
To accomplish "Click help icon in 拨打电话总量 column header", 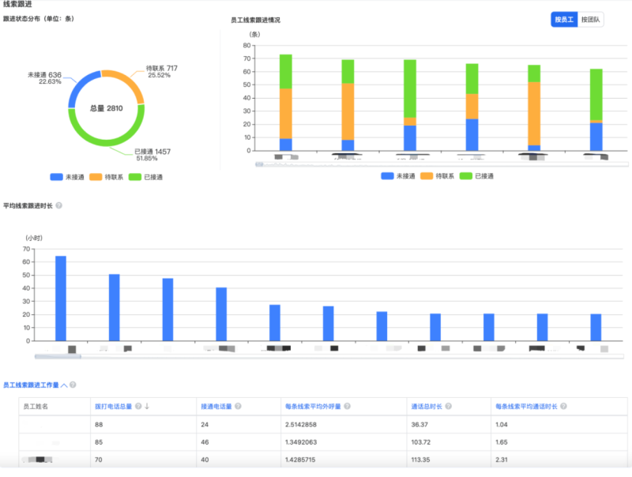I will point(138,407).
